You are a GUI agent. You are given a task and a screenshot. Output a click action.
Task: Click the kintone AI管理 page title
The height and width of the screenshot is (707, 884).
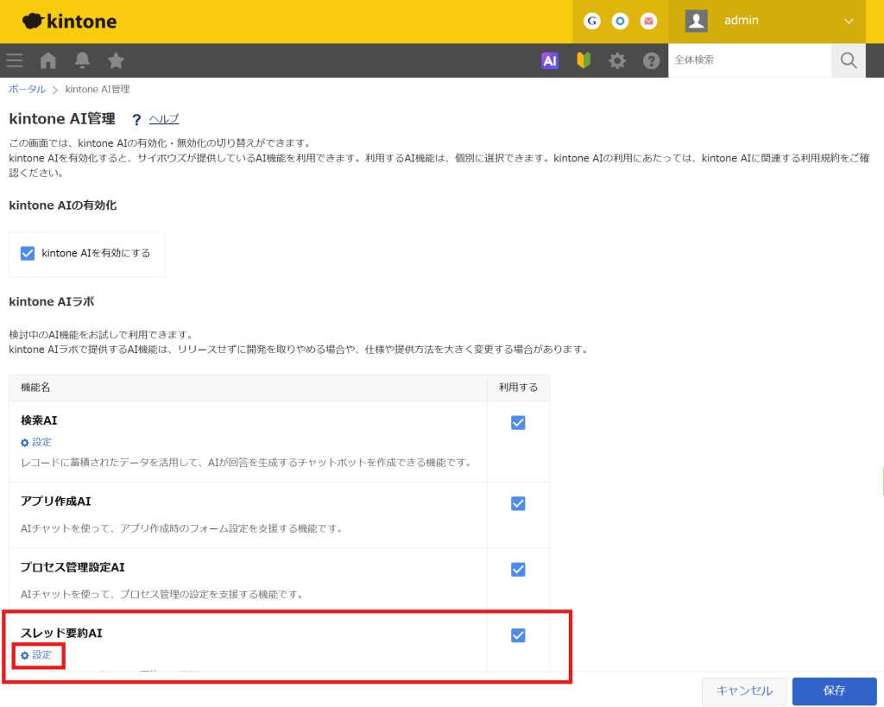tap(62, 119)
